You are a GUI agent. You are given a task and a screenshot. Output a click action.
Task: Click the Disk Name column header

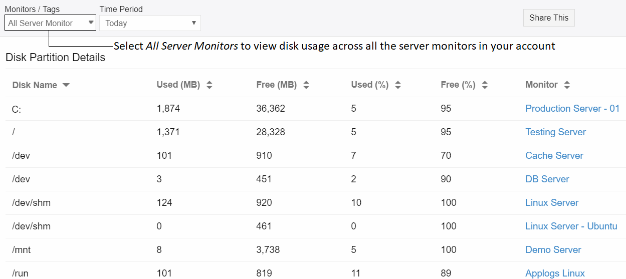click(35, 85)
